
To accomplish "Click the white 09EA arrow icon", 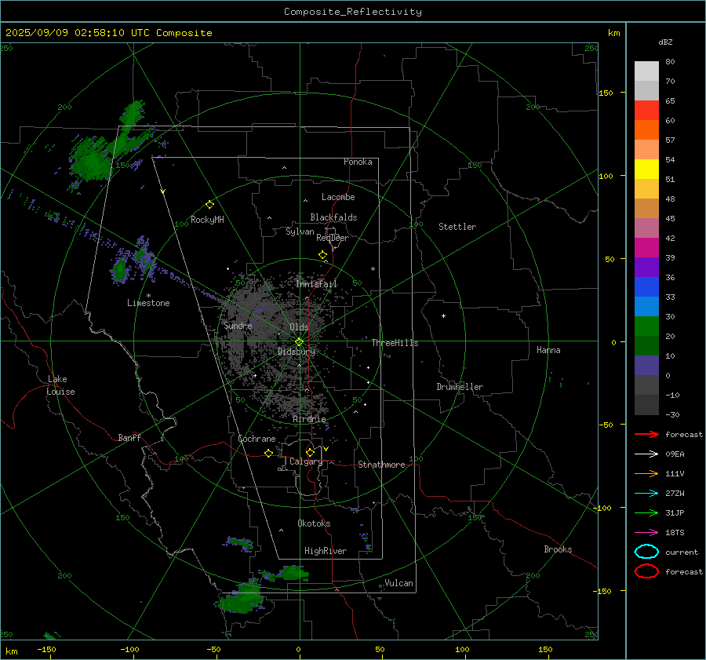I will click(646, 454).
